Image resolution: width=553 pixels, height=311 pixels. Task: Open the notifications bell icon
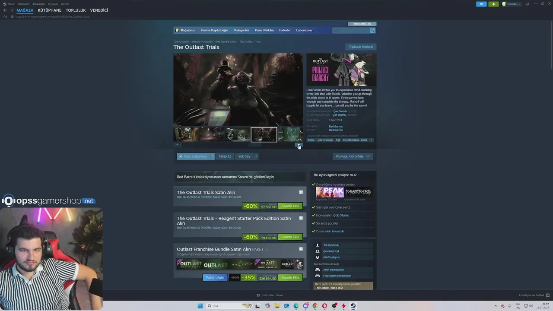pos(493,4)
